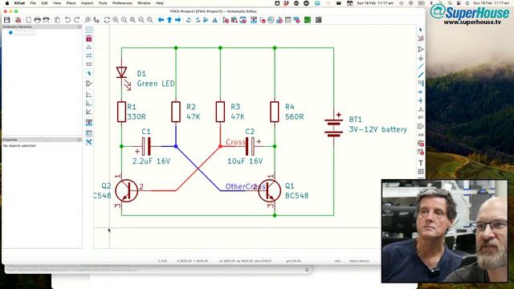Open the Page Settings icon

tap(29, 20)
